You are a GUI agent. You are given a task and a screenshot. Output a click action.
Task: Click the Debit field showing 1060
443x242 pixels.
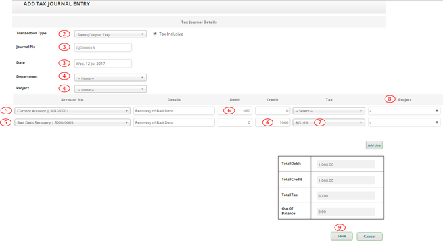235,111
